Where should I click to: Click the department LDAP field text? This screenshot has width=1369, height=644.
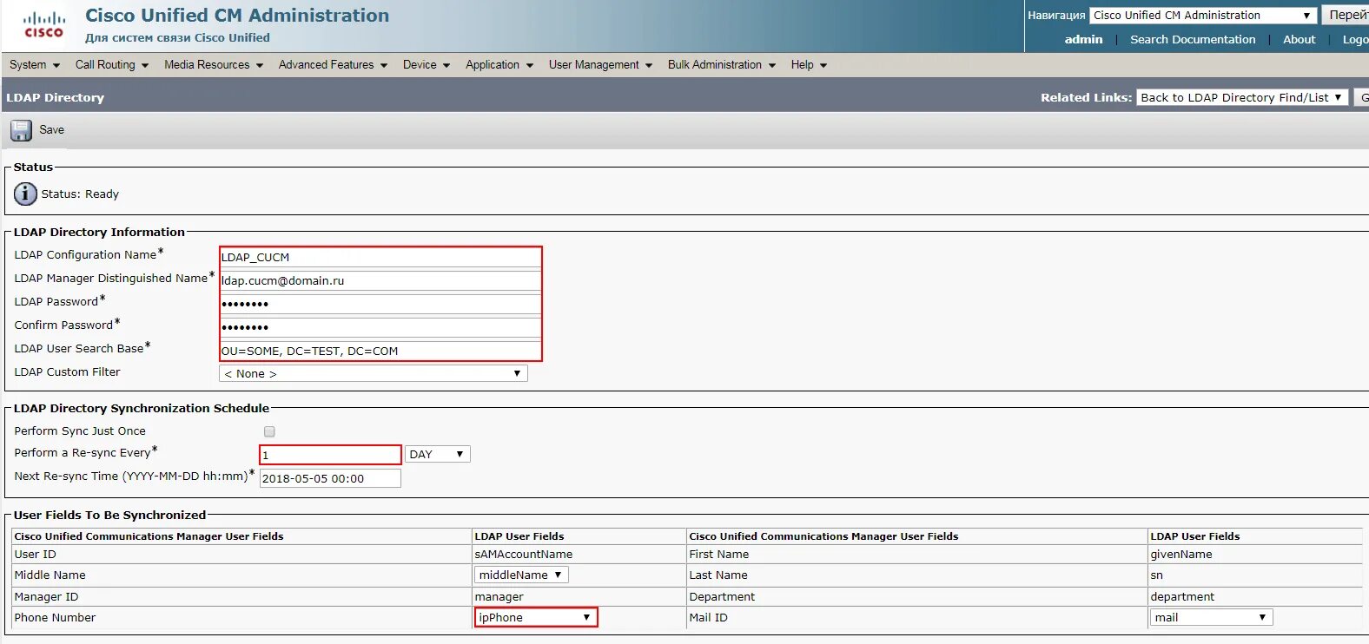pyautogui.click(x=1182, y=596)
